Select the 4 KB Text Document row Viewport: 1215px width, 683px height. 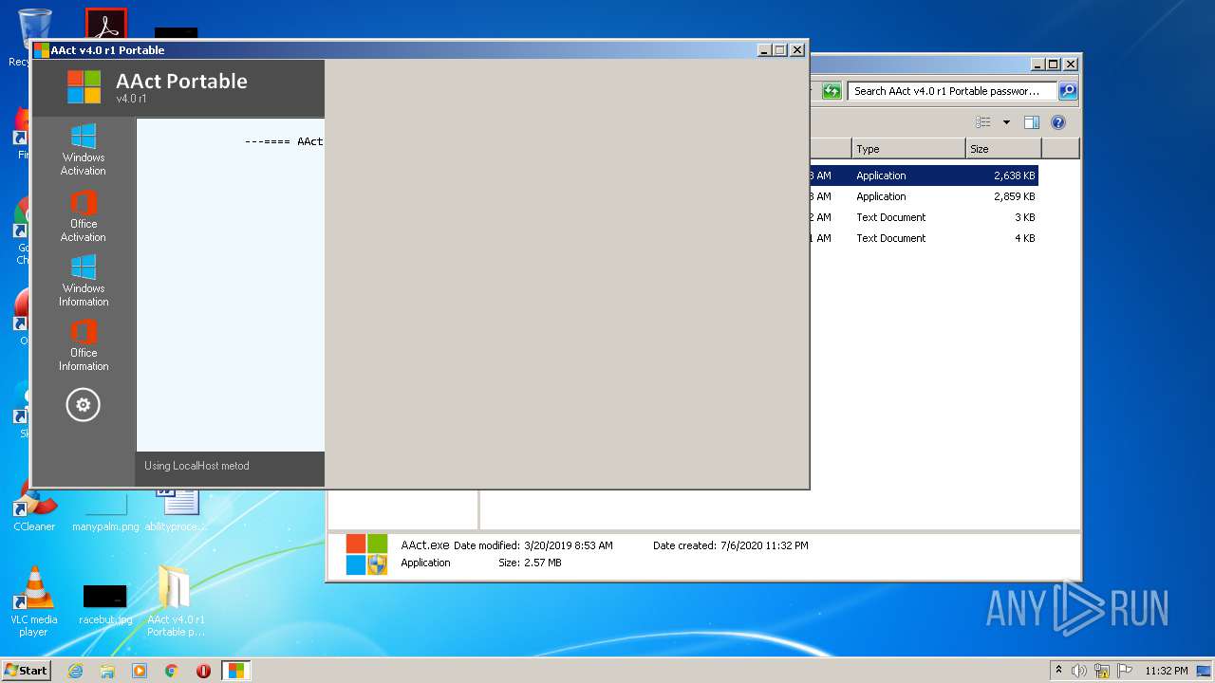924,238
